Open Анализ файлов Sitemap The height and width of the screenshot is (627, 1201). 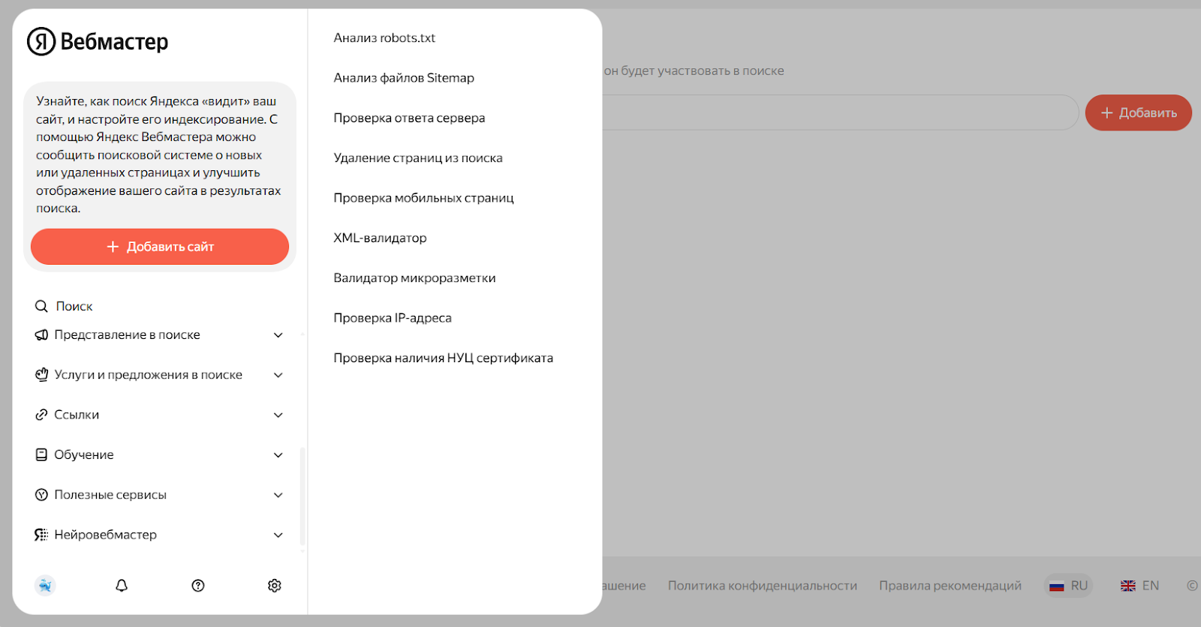coord(404,78)
